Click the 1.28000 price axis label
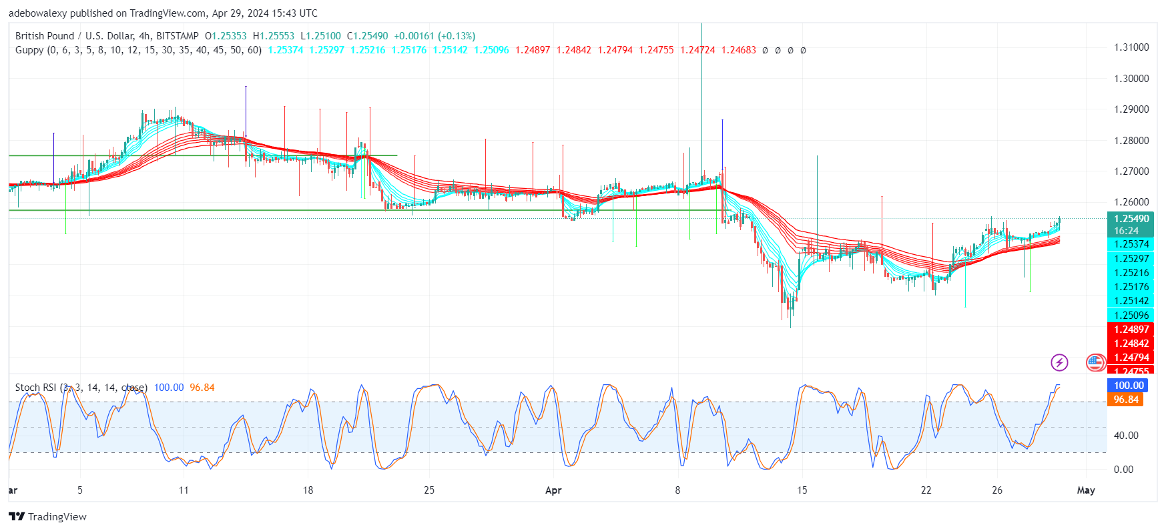1166x531 pixels. [x=1131, y=140]
